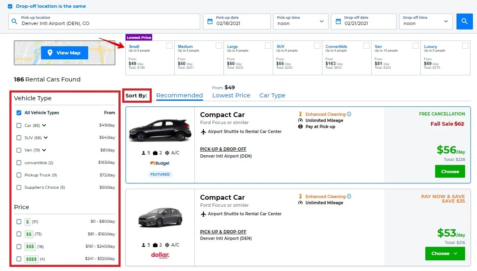Open the Drop-off time dropdown

pos(425,21)
